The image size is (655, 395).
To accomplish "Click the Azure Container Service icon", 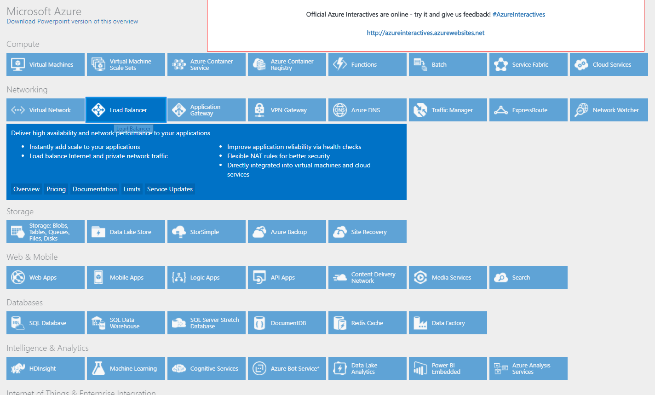I will (179, 64).
